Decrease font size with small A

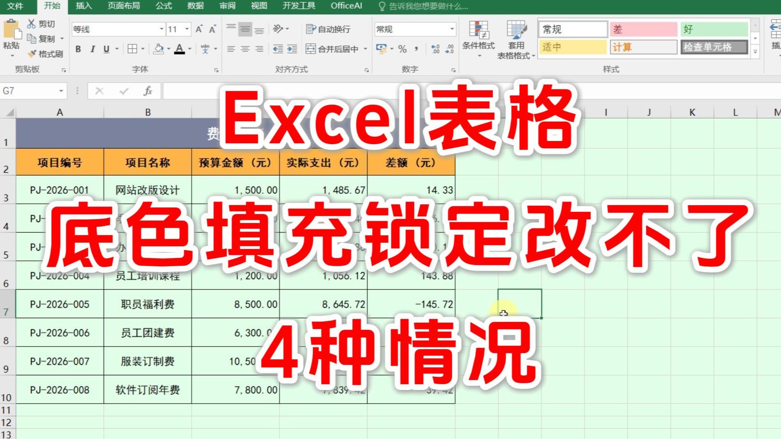[212, 29]
